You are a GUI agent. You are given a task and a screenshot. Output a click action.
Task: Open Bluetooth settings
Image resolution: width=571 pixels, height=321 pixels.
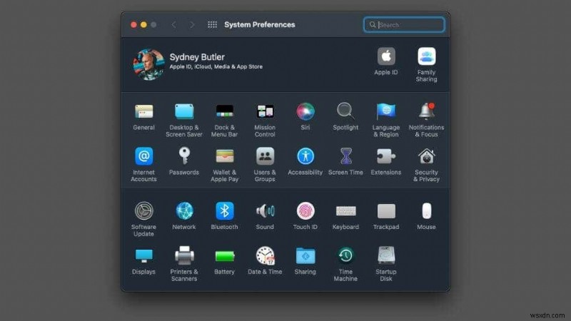tap(225, 210)
